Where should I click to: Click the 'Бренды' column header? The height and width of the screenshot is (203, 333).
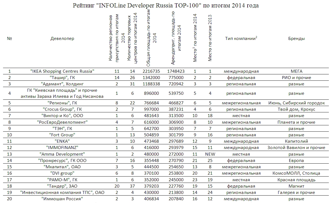click(296, 39)
